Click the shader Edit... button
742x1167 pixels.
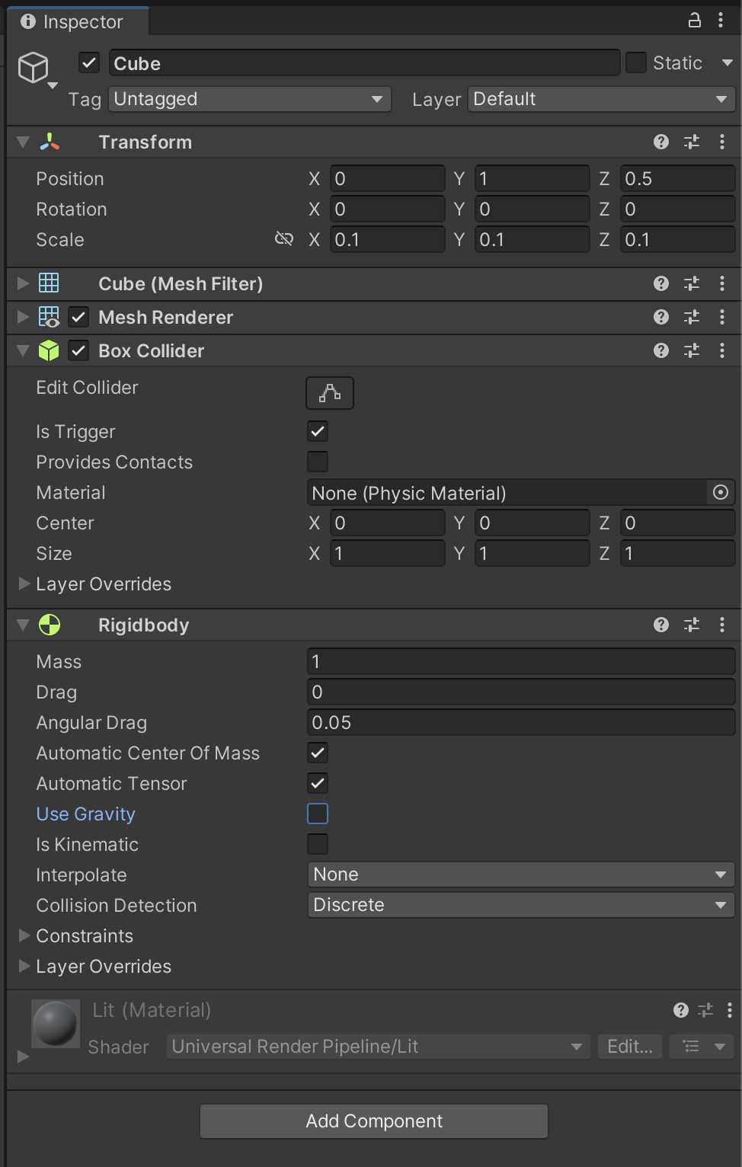pos(630,1047)
